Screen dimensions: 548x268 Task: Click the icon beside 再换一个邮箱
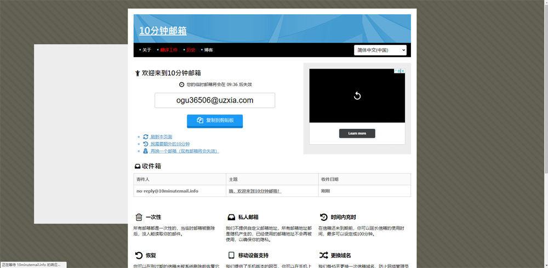pyautogui.click(x=146, y=151)
